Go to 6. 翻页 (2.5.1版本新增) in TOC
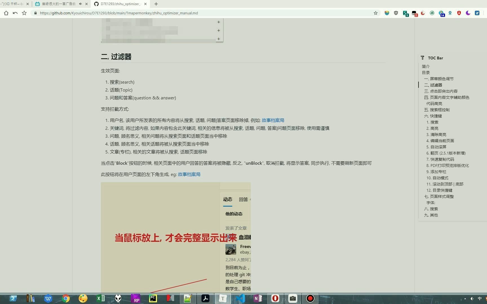This screenshot has width=487, height=304. click(x=446, y=153)
